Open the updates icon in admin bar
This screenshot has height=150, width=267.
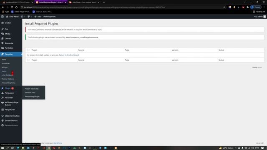tap(23, 17)
